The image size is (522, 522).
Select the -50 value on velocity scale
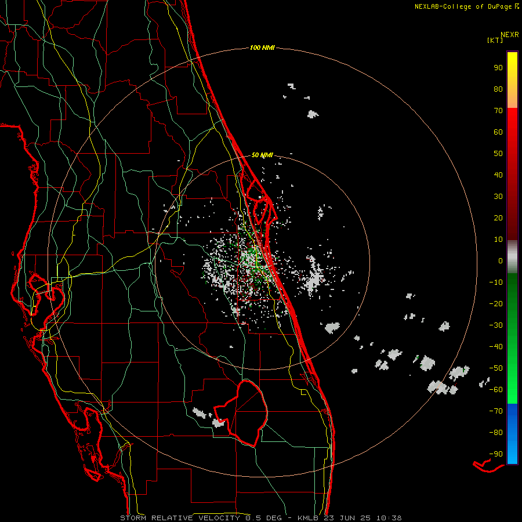click(496, 368)
